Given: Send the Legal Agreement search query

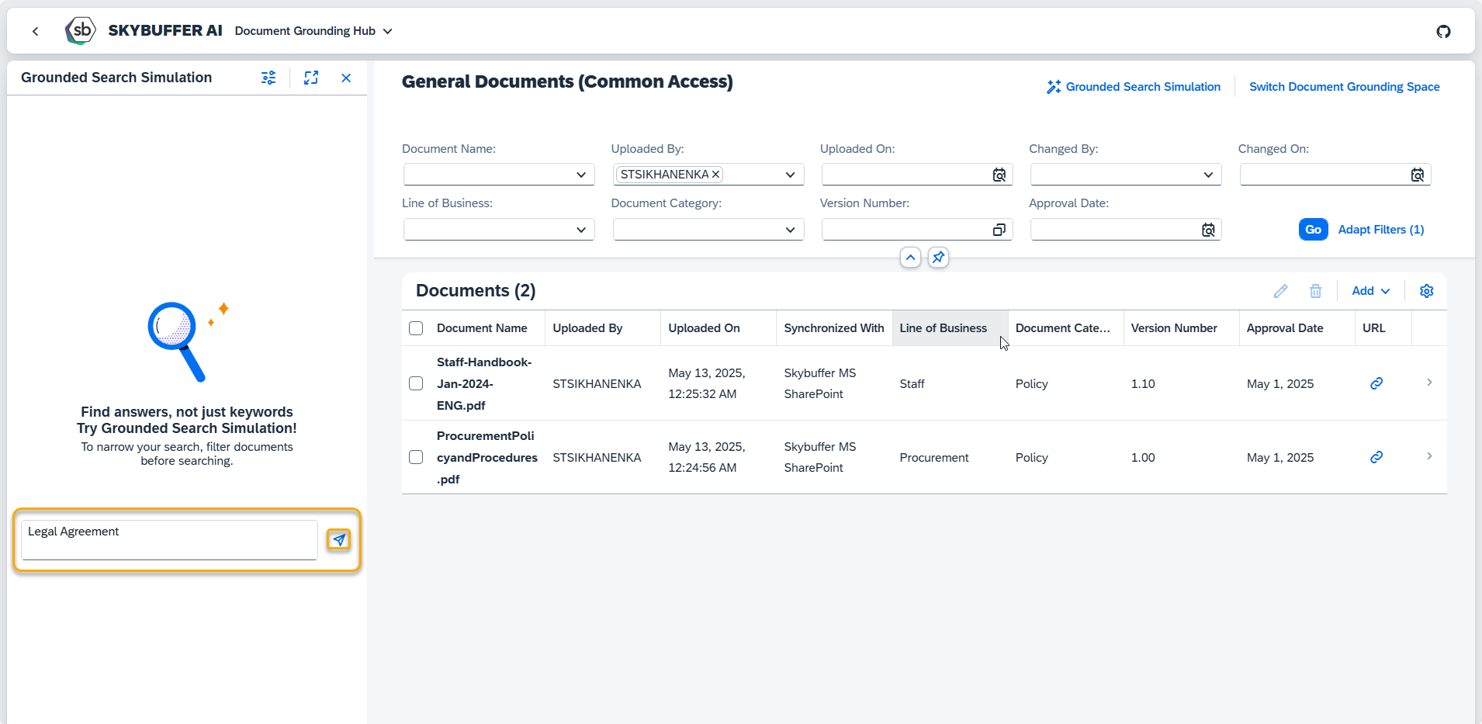Looking at the screenshot, I should [x=338, y=539].
